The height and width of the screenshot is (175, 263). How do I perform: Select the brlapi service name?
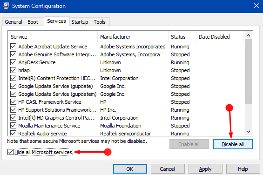point(24,70)
